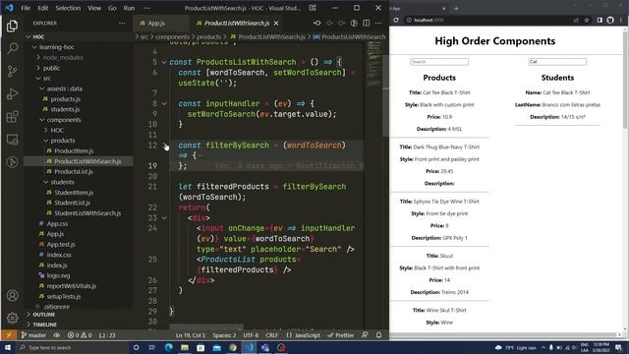Open Explorer panel more actions ellipsis
Screen dimensions: 629x354
pyautogui.click(x=122, y=24)
